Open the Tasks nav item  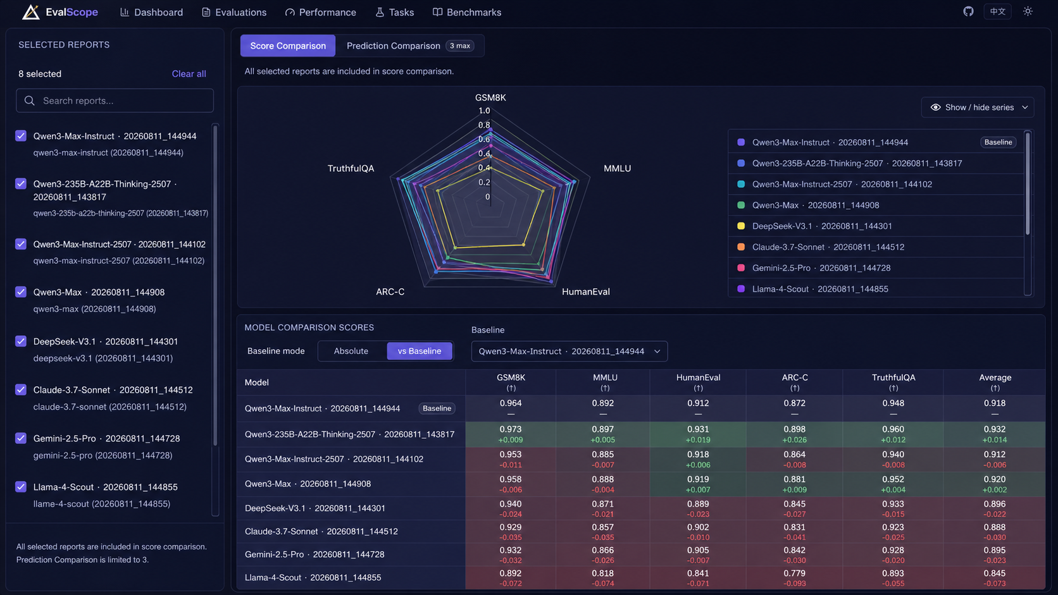395,12
